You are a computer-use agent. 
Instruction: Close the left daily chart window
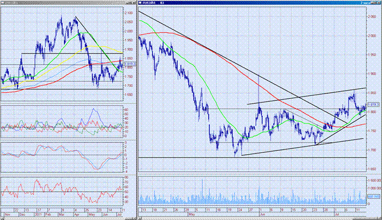click(134, 3)
